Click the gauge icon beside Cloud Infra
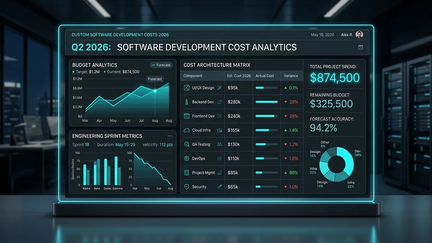Image resolution: width=432 pixels, height=243 pixels. pos(220,130)
